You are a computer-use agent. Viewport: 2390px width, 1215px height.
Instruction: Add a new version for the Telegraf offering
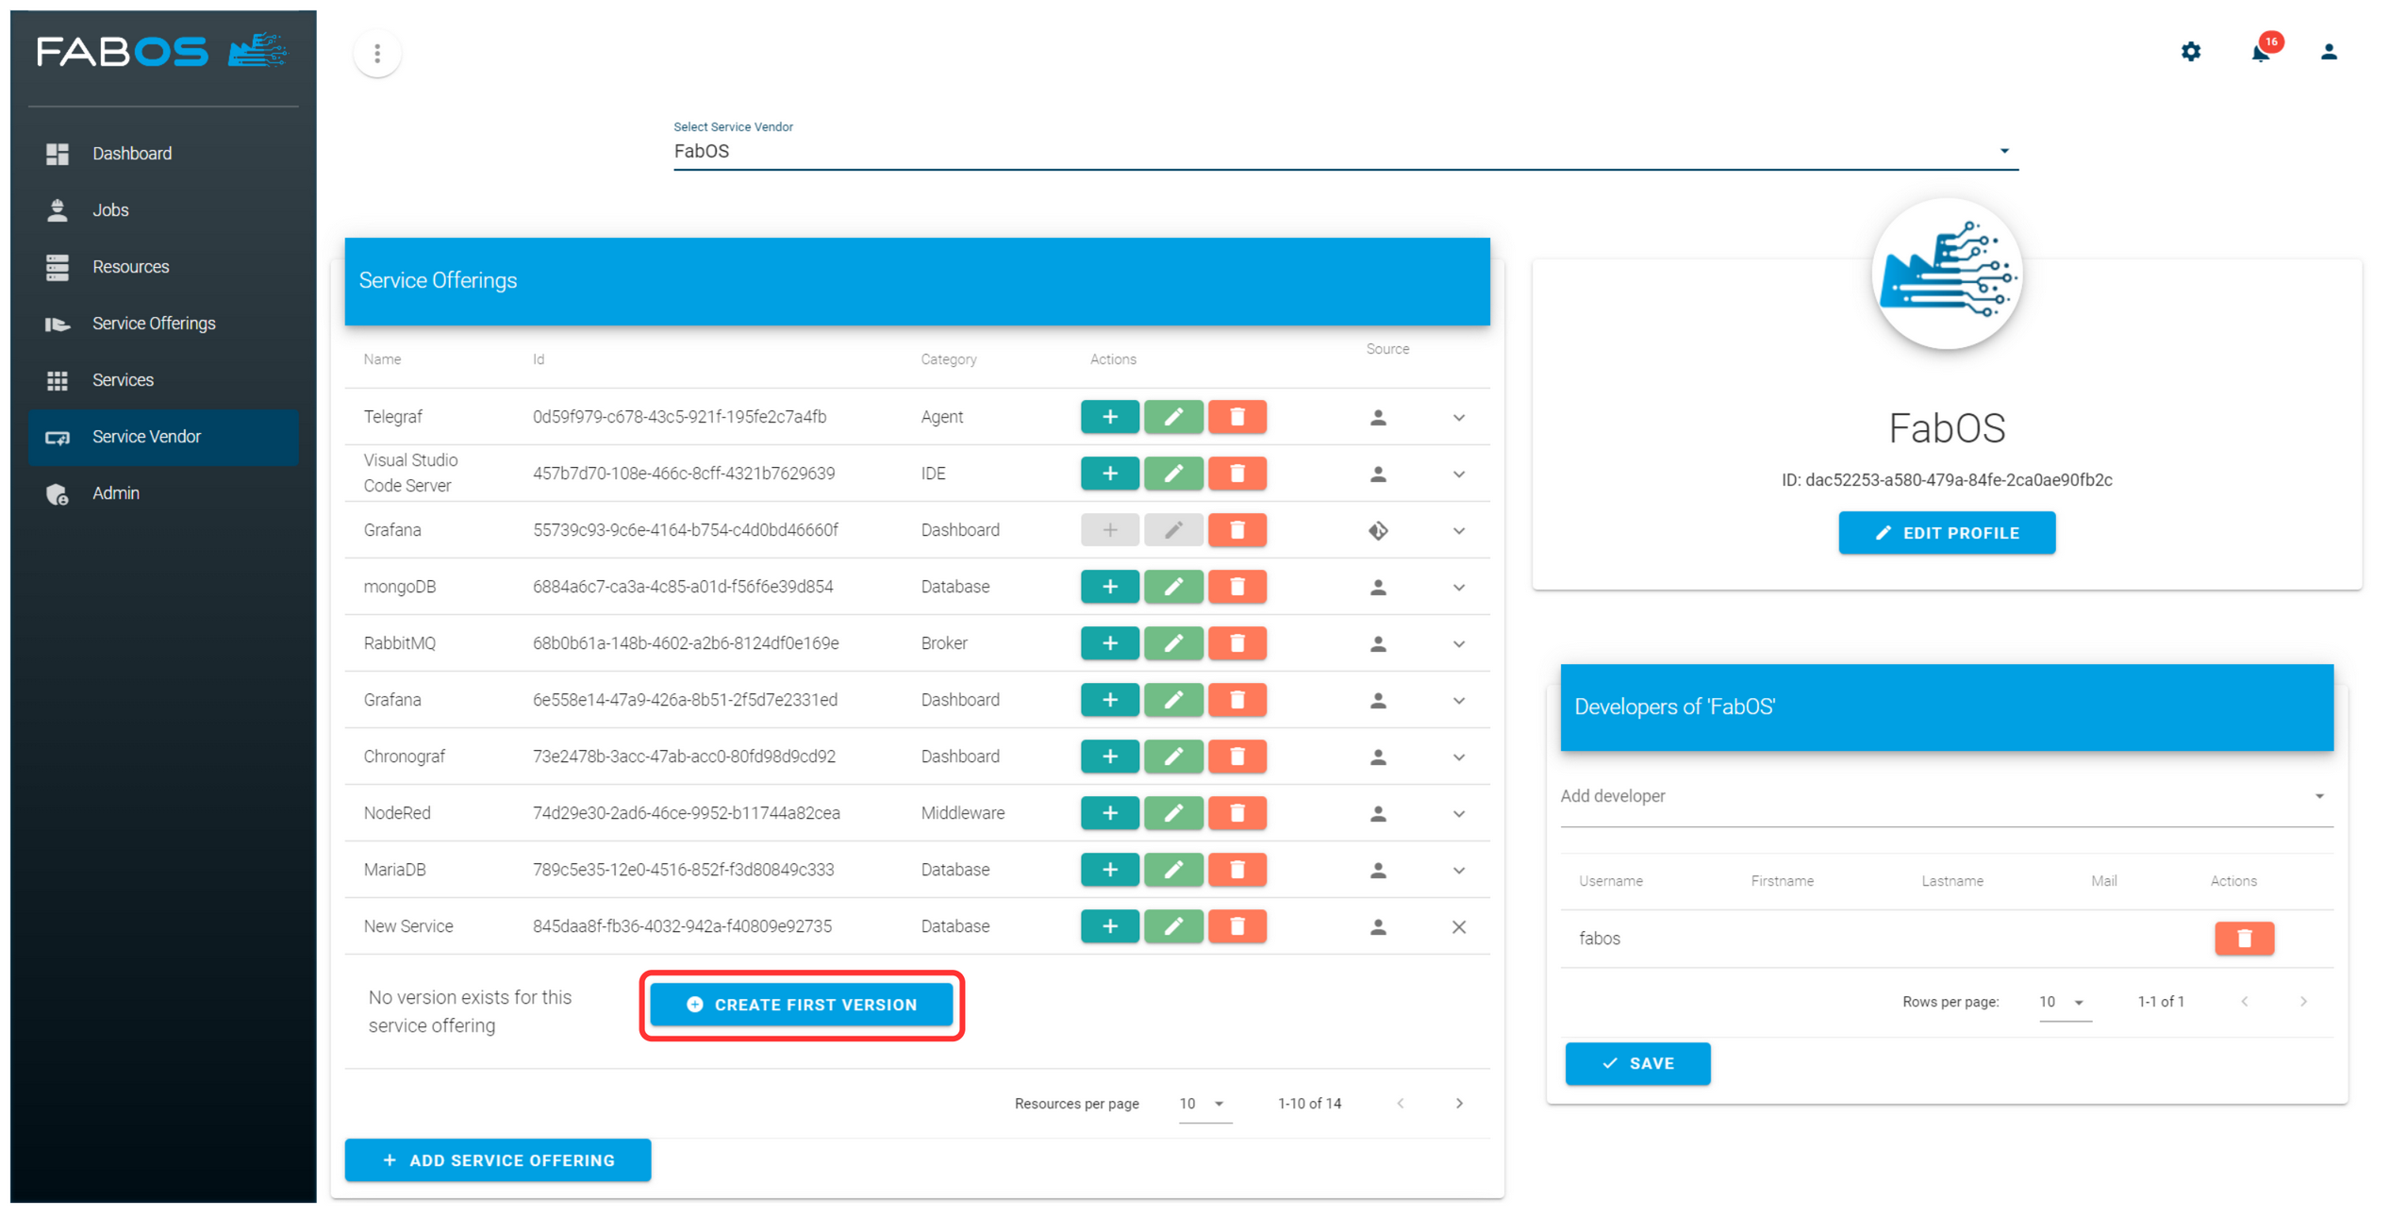[1110, 416]
